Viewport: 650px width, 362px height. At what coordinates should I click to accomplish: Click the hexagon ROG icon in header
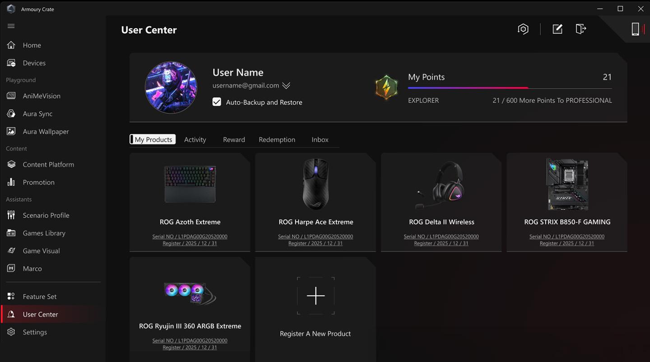pos(523,29)
